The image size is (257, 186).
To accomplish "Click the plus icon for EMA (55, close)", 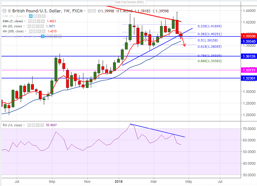I will click(x=39, y=16).
